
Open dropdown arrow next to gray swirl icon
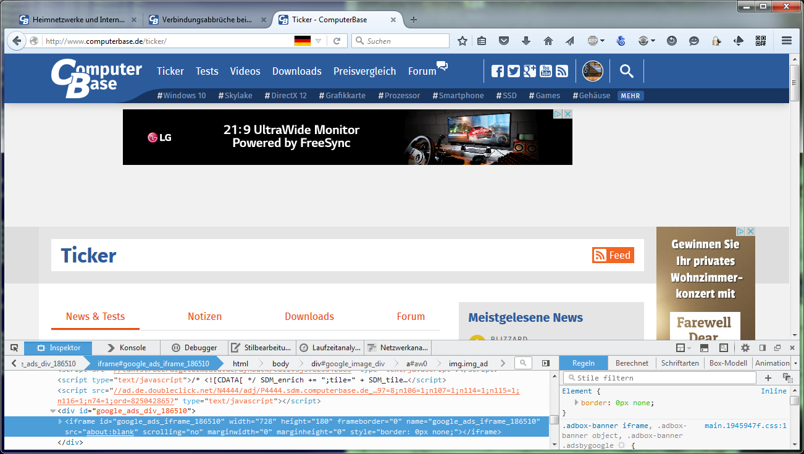click(x=653, y=41)
